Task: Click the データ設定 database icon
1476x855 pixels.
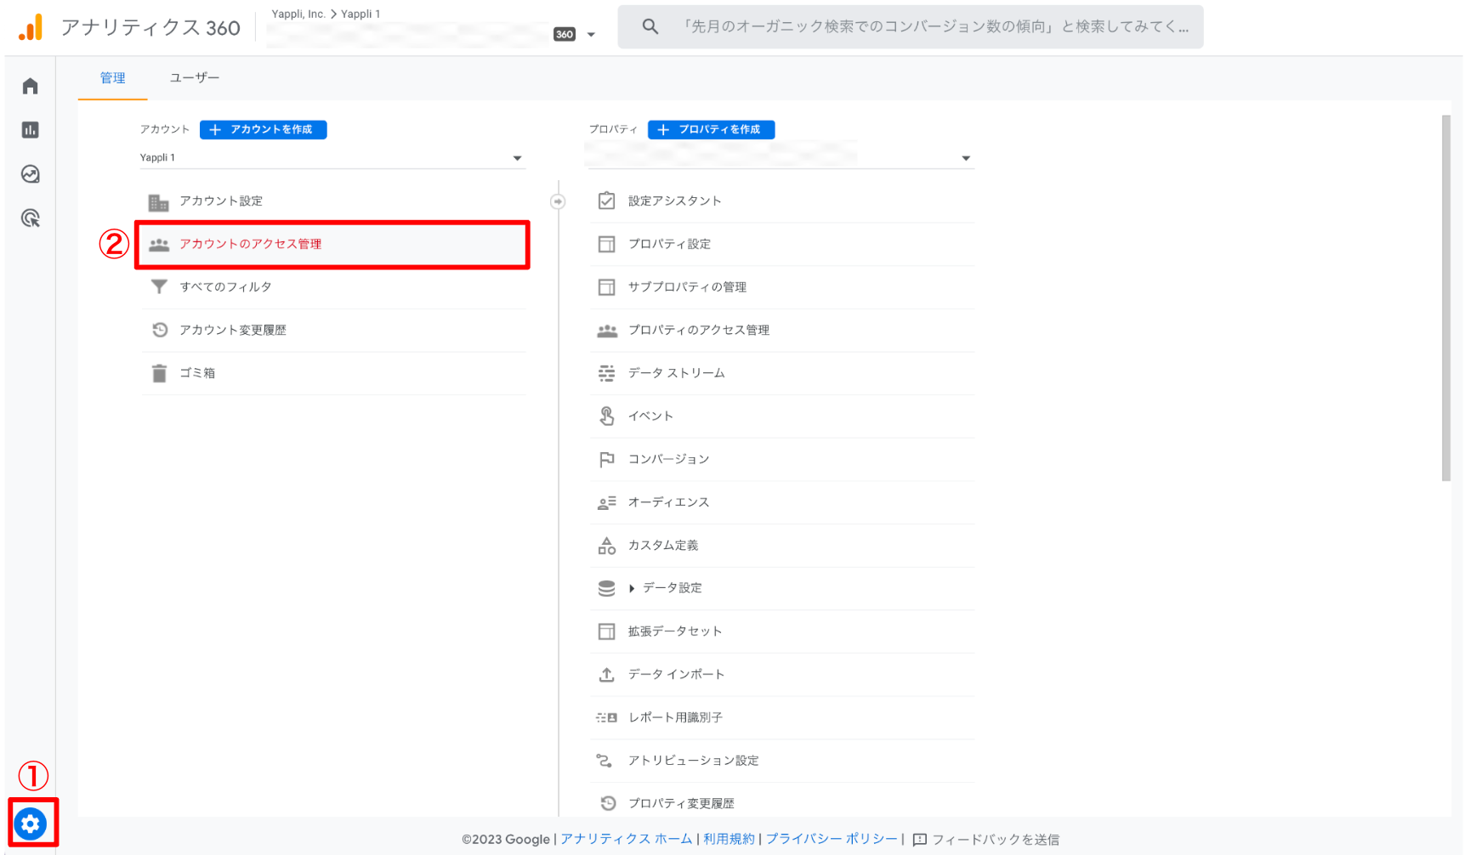Action: click(607, 588)
